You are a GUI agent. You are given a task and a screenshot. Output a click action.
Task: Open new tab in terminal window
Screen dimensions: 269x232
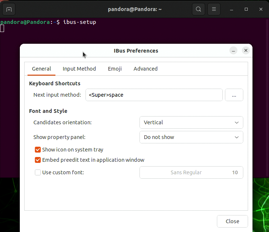[9, 9]
